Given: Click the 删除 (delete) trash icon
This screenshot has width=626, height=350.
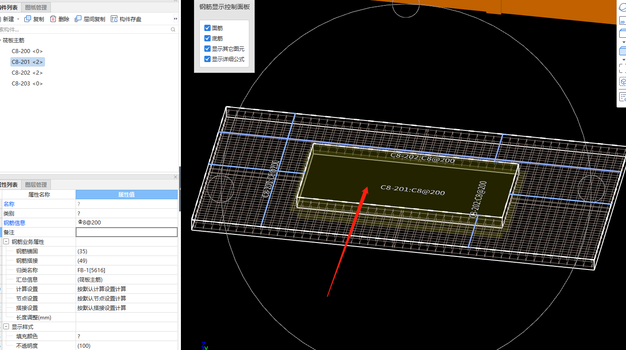Looking at the screenshot, I should (x=53, y=19).
